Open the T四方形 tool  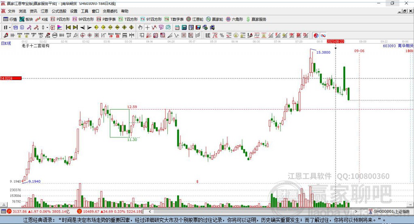pyautogui.click(x=128, y=19)
